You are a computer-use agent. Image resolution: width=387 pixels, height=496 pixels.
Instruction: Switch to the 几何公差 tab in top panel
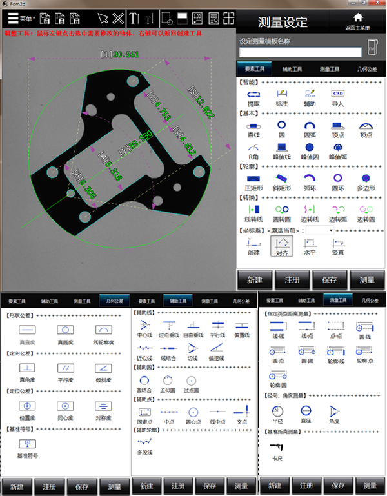point(366,68)
